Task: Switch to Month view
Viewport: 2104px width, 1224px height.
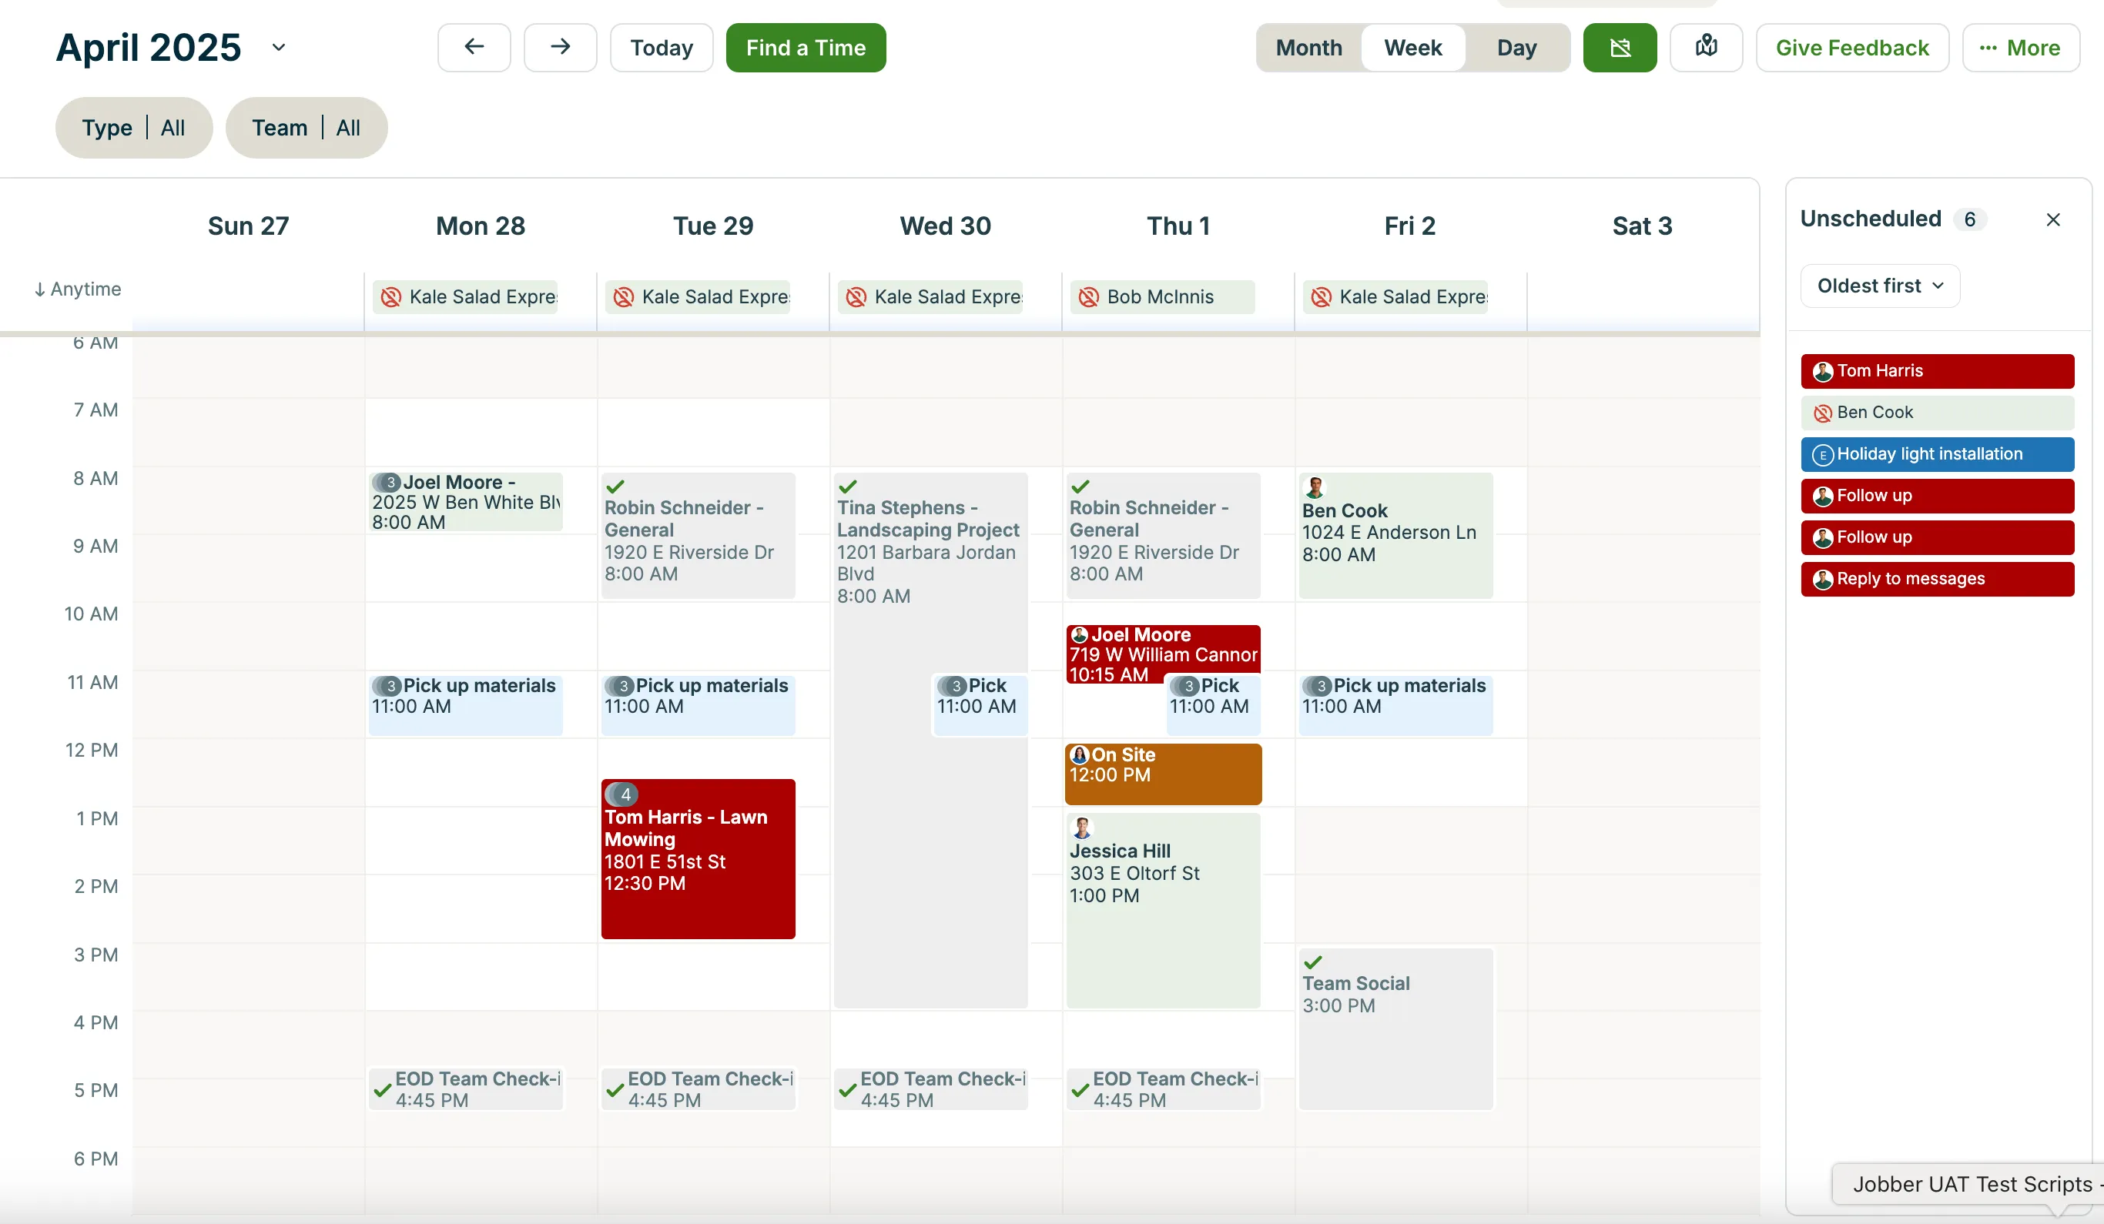Action: 1308,48
